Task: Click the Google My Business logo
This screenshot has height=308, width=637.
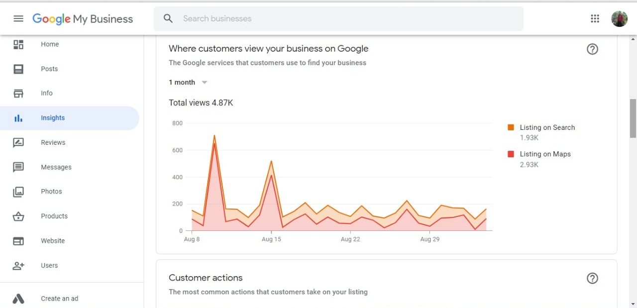Action: coord(83,19)
